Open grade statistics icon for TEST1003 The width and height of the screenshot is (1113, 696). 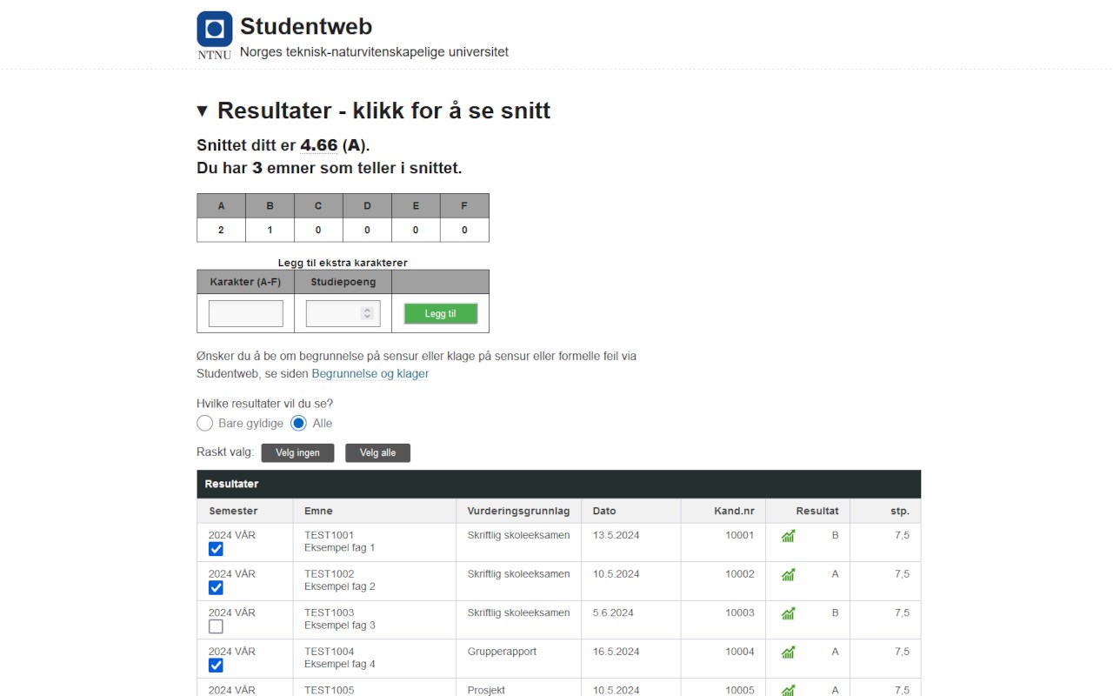click(x=788, y=613)
